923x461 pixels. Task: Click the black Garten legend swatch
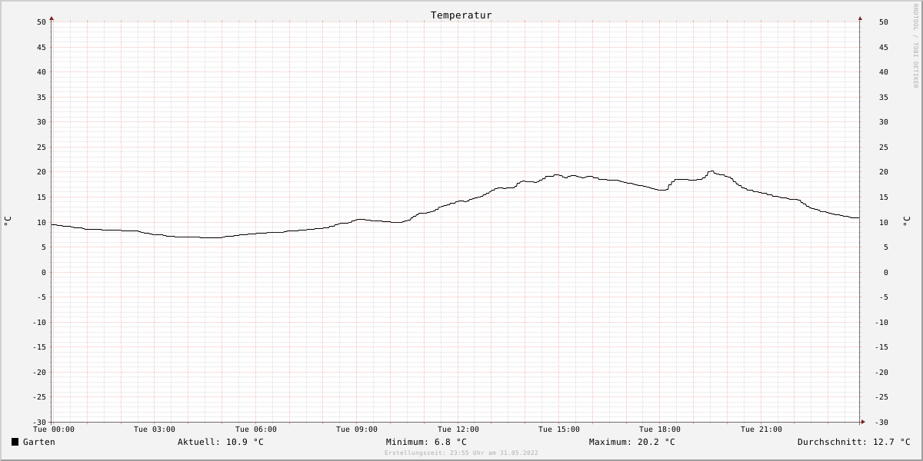15,442
